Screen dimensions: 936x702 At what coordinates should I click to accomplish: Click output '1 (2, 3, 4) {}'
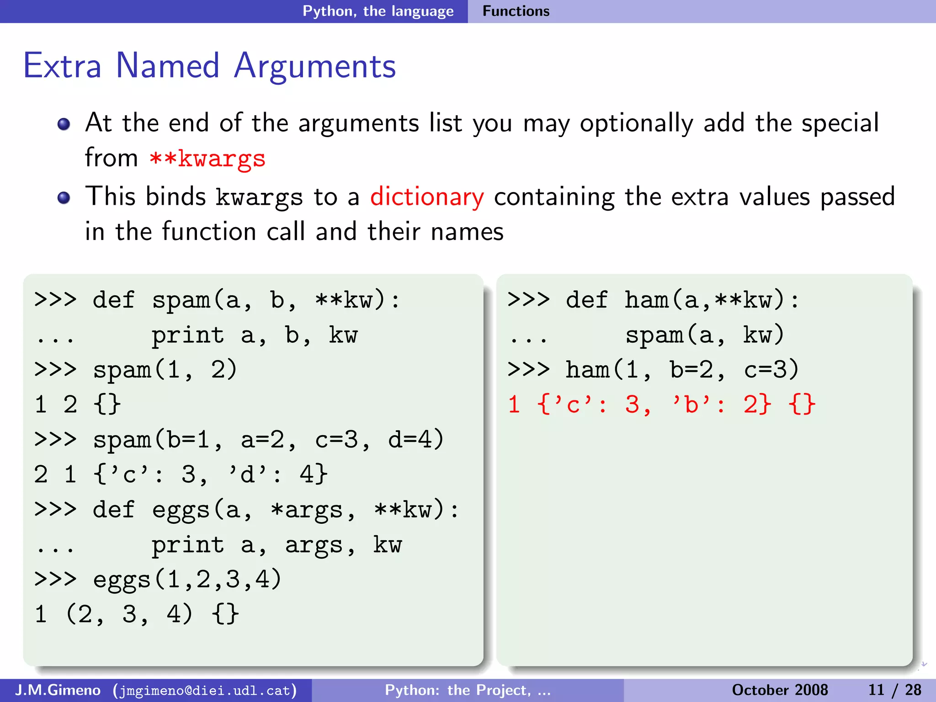click(136, 614)
